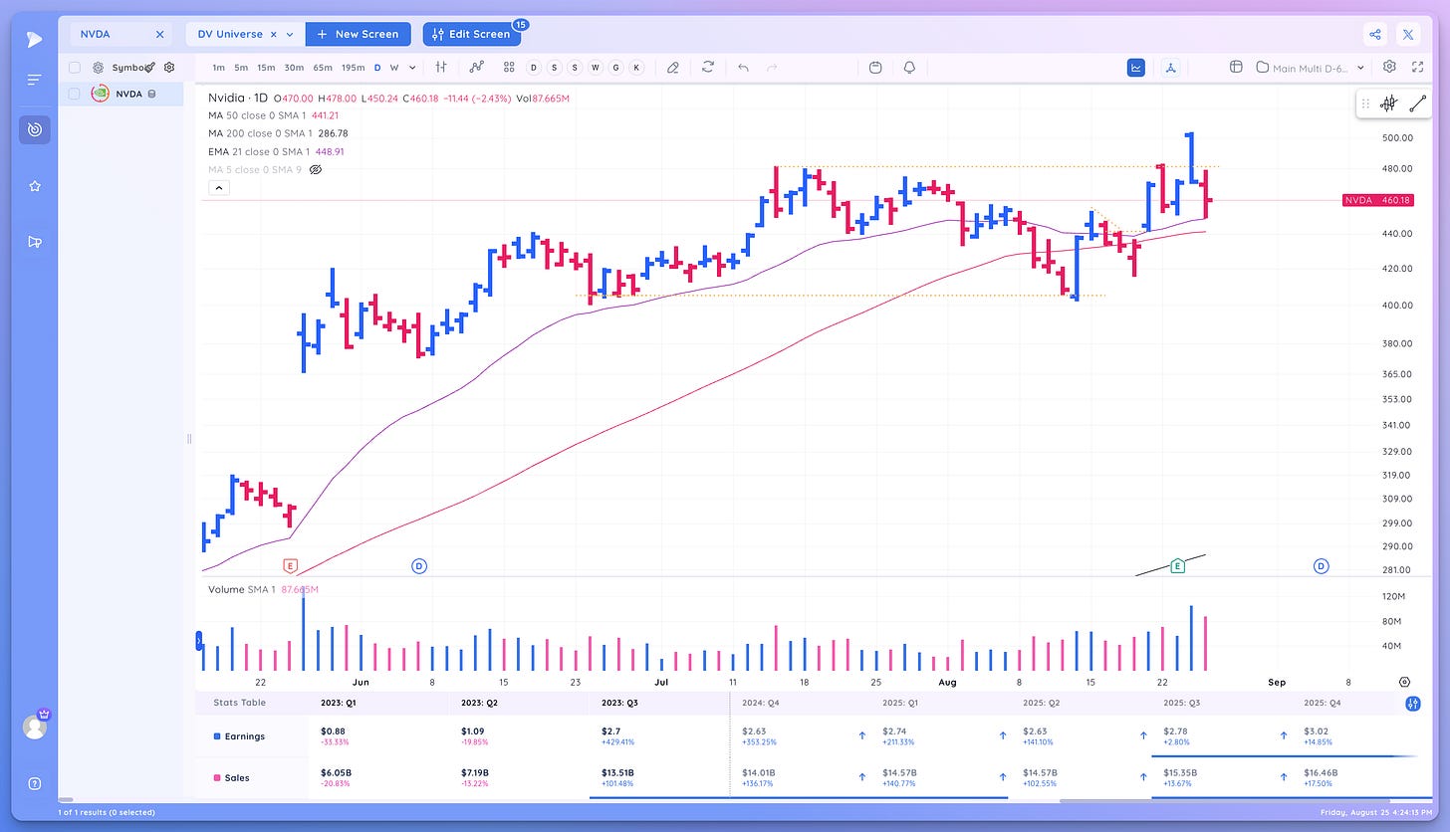The height and width of the screenshot is (832, 1450).
Task: Open the stats table filter sliders icon
Action: pyautogui.click(x=1413, y=704)
